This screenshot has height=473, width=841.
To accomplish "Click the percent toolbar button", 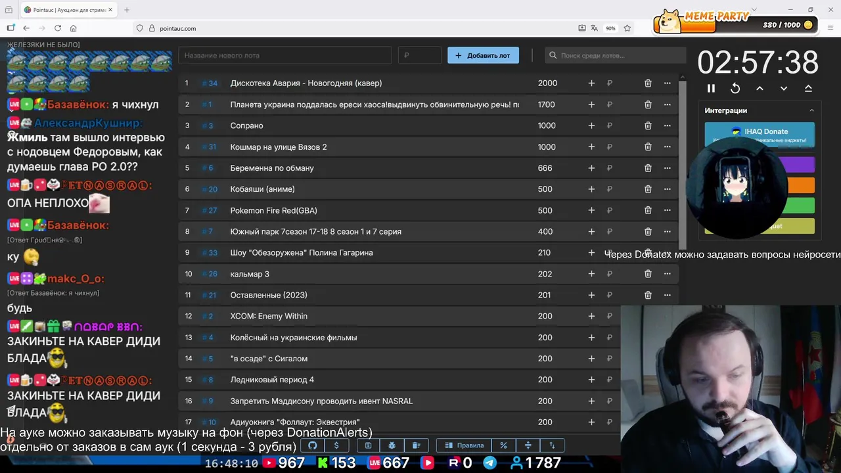I will pyautogui.click(x=503, y=445).
